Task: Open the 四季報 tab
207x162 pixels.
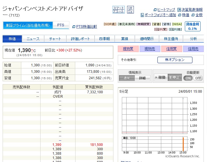Action: (105, 39)
